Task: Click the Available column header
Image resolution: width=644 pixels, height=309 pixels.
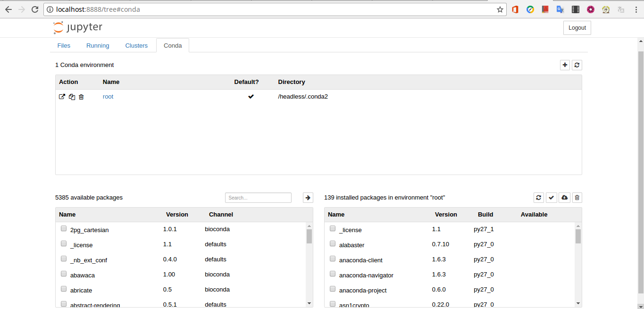Action: [x=534, y=215]
